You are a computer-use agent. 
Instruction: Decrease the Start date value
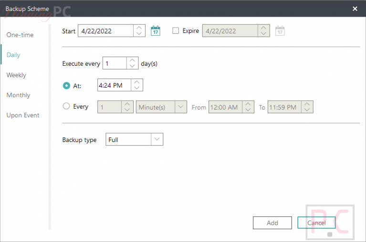(139, 33)
